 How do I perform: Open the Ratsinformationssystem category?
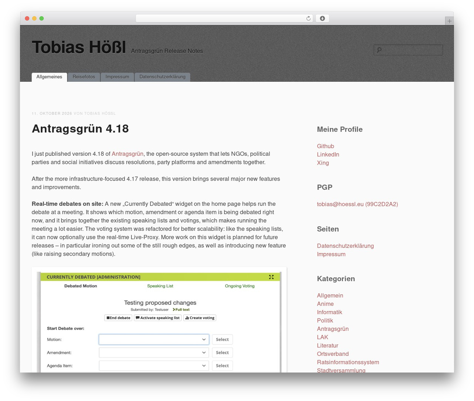348,362
